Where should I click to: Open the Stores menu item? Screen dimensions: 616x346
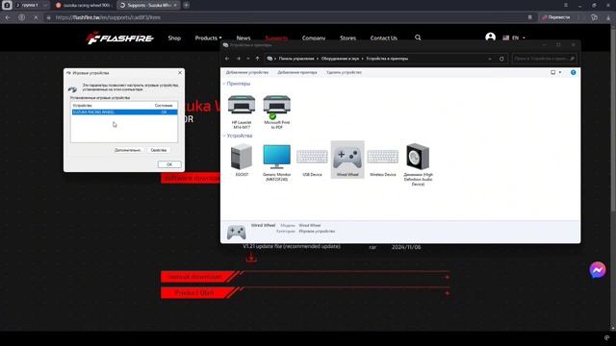click(x=347, y=38)
